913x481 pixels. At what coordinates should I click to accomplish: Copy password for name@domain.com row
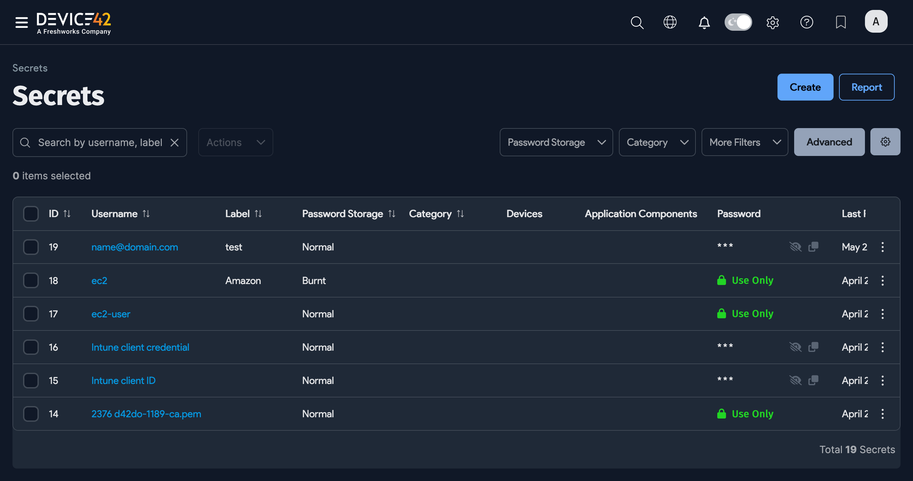click(813, 247)
